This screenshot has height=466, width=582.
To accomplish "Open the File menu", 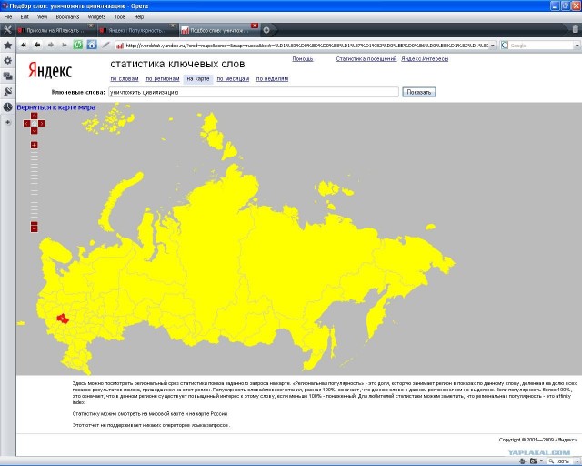I will 8,16.
